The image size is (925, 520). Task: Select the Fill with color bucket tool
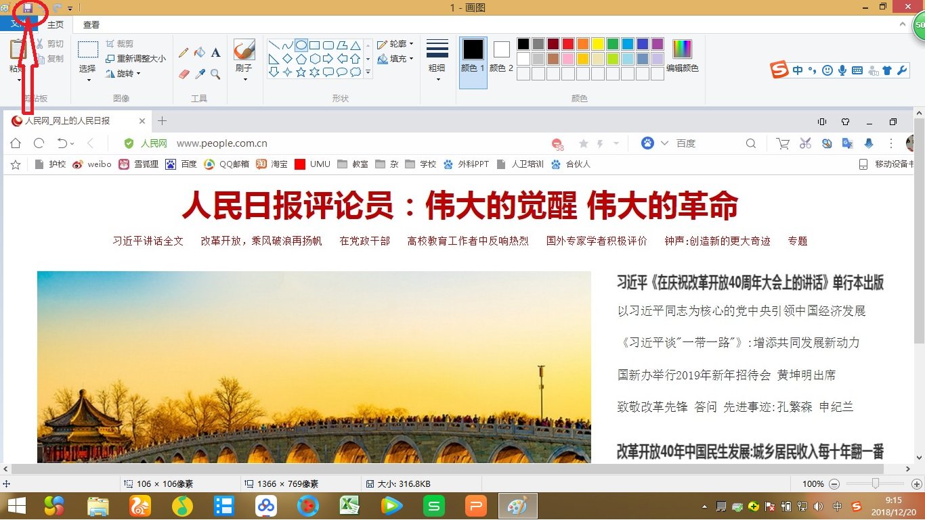click(199, 52)
